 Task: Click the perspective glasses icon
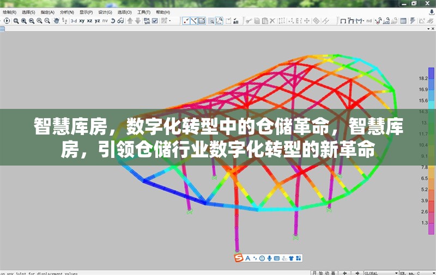point(120,21)
